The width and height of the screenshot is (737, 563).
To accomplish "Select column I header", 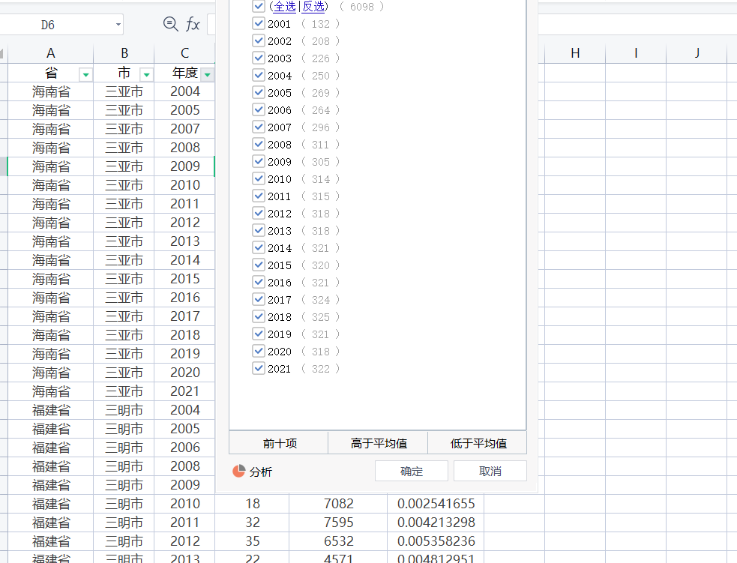I will [636, 53].
